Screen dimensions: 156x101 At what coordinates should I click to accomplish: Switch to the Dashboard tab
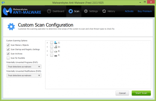[56, 11]
